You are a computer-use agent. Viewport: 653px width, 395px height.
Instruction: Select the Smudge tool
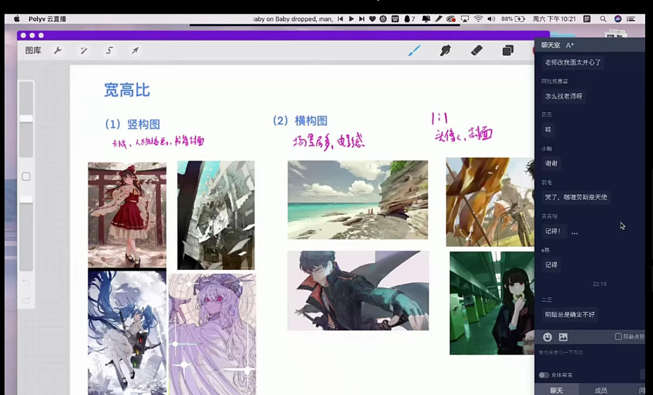coord(445,50)
